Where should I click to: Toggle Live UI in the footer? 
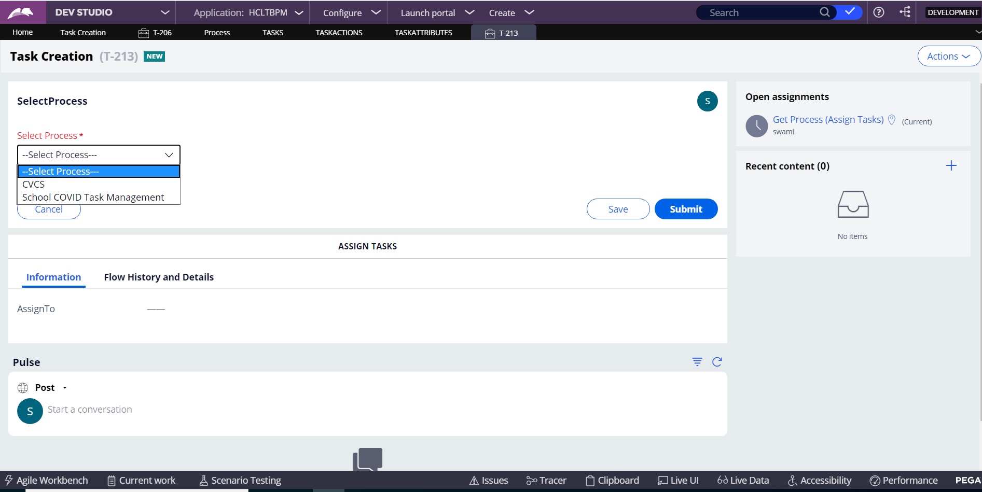tap(678, 481)
